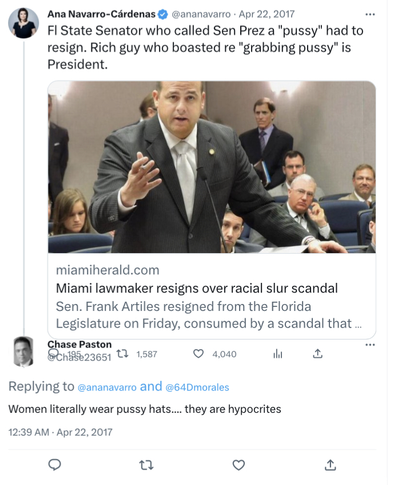Like Chase Paston's reply
This screenshot has width=406, height=485.
[238, 464]
